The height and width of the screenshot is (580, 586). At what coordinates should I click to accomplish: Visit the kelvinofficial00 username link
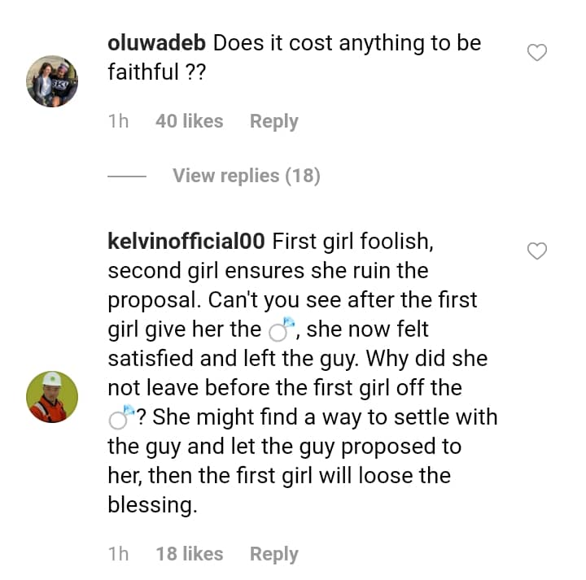click(186, 242)
